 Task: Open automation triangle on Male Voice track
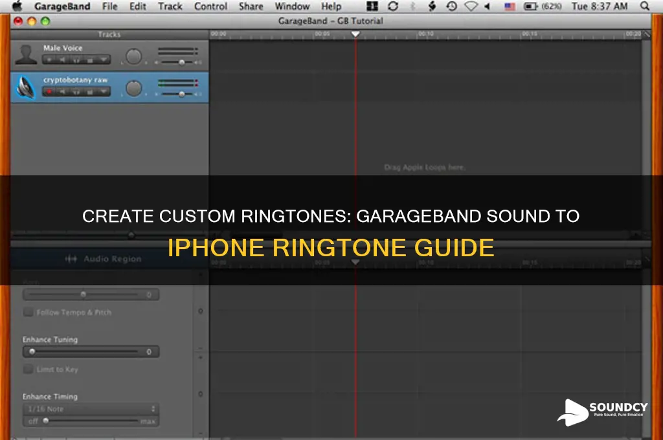pos(104,60)
